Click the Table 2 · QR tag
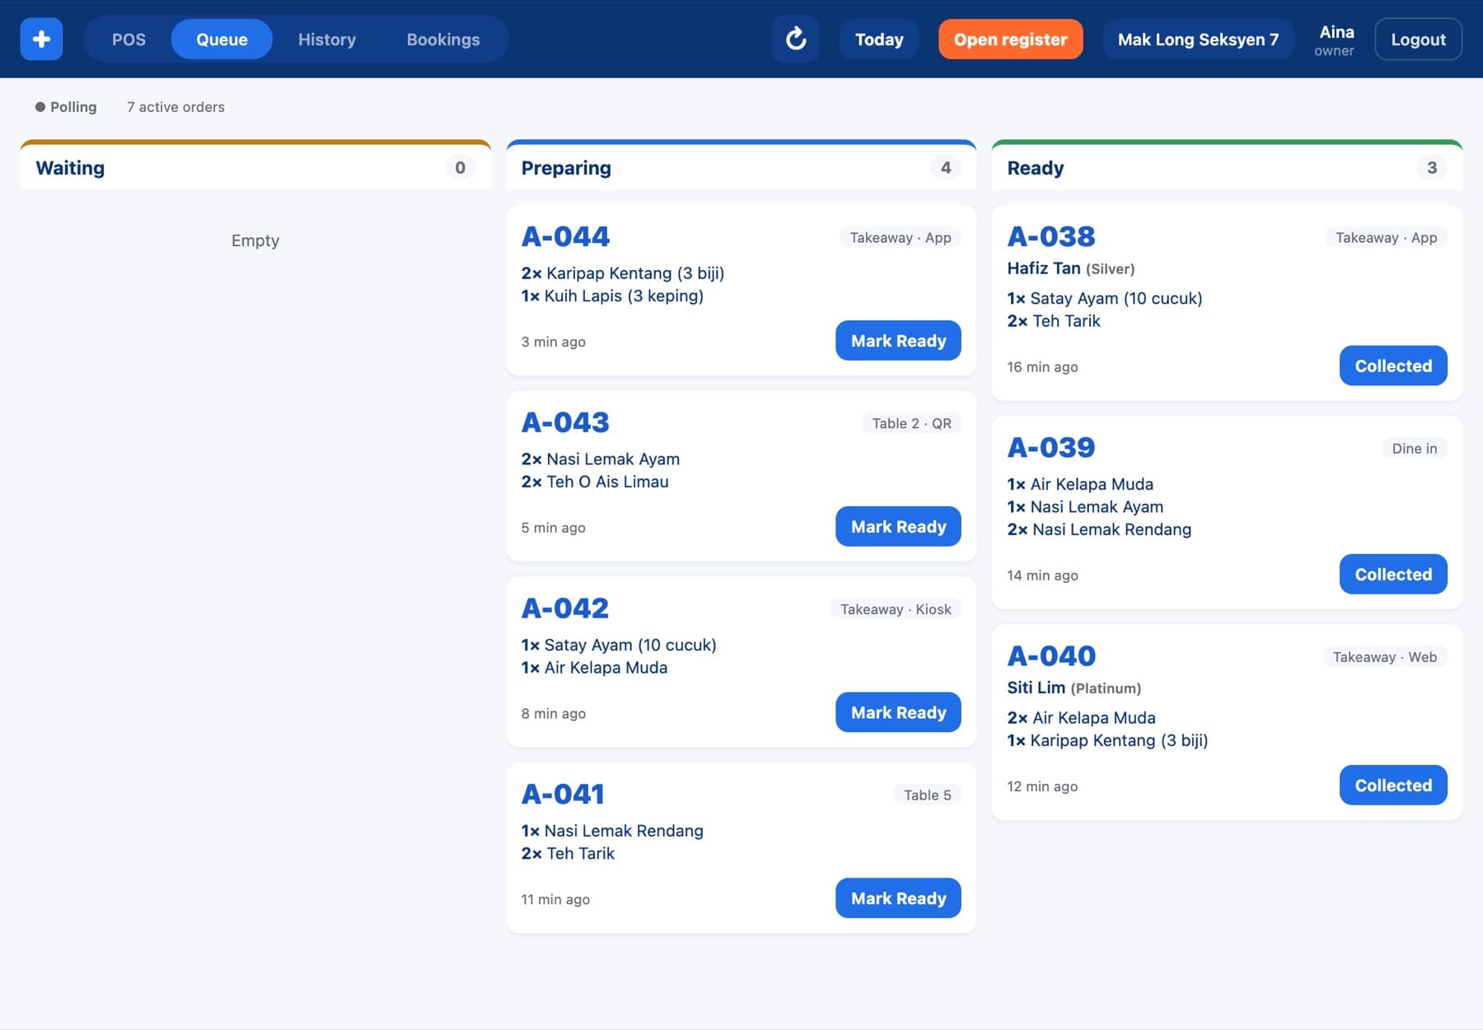The image size is (1483, 1030). coord(911,424)
